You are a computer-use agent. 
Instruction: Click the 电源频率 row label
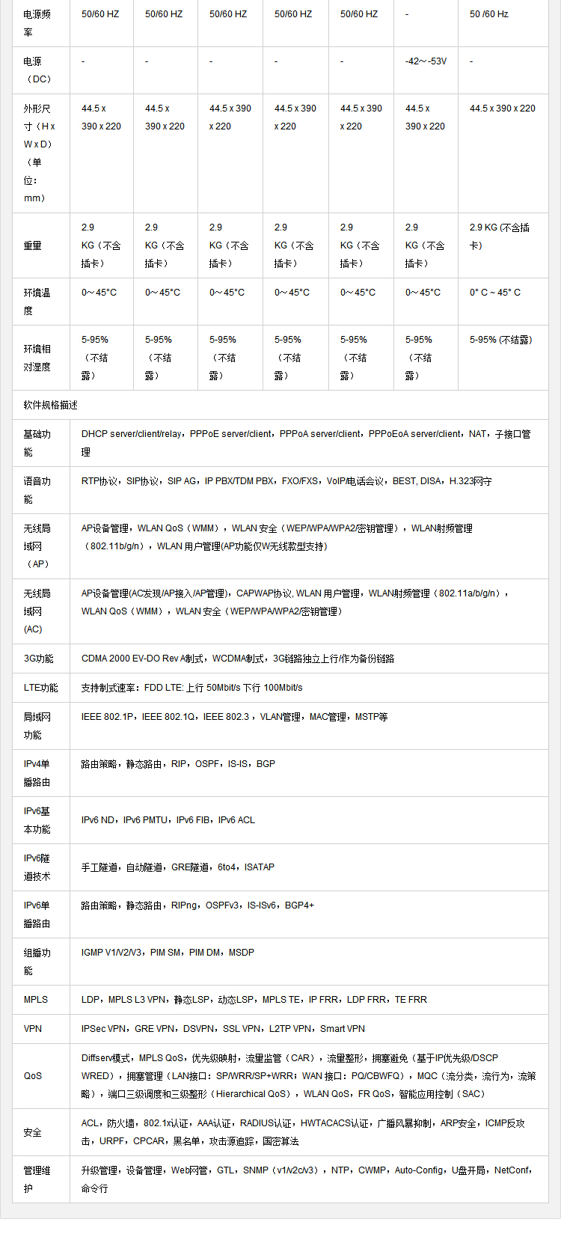point(37,23)
